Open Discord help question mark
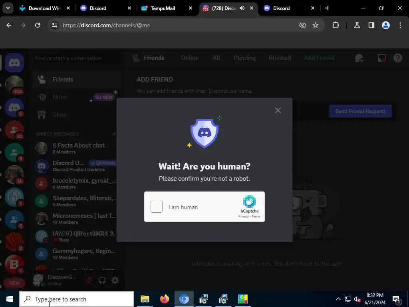The height and width of the screenshot is (307, 409). (x=398, y=58)
